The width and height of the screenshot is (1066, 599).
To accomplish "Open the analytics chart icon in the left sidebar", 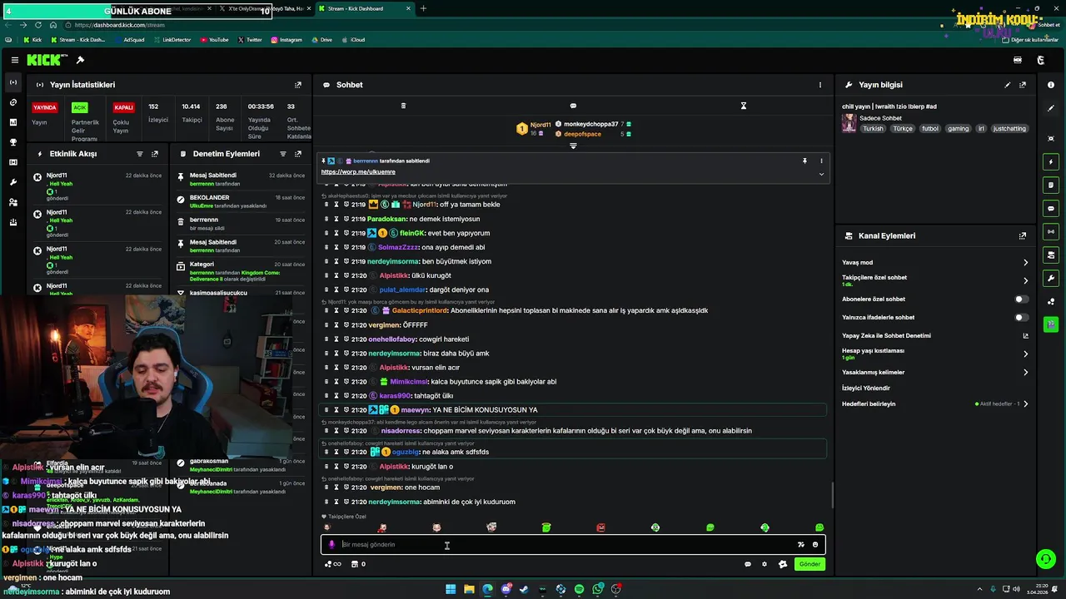I will pyautogui.click(x=12, y=122).
